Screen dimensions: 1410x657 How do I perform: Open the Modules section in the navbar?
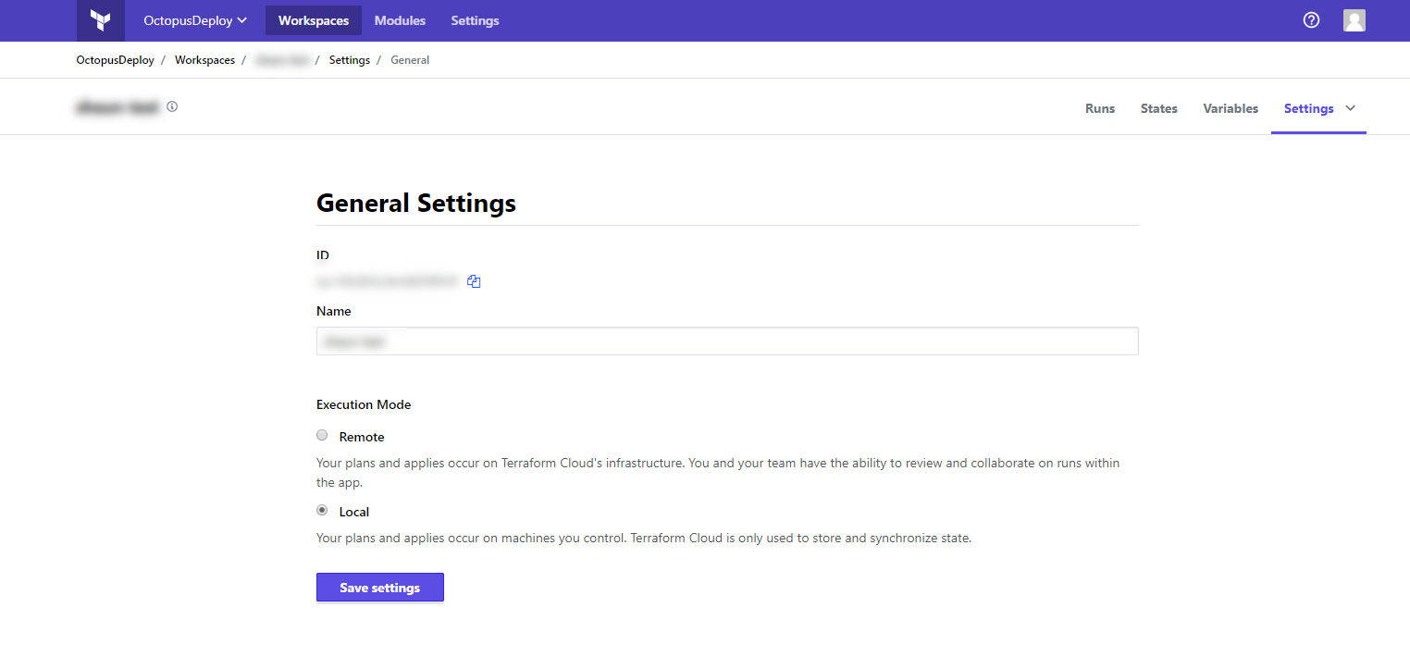click(400, 19)
